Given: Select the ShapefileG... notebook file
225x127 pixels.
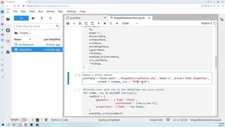Looking at the screenshot, I should 37,49.
